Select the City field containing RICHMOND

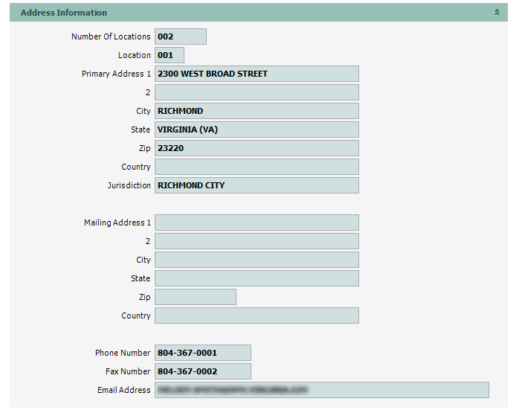coord(257,111)
